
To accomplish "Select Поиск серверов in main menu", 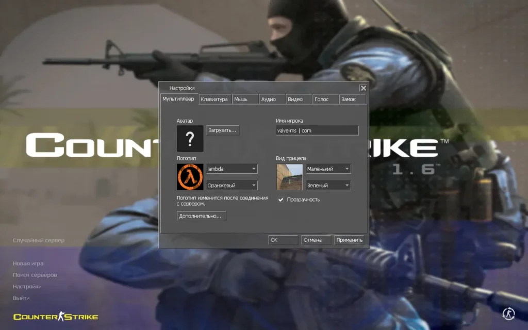I will pos(35,275).
